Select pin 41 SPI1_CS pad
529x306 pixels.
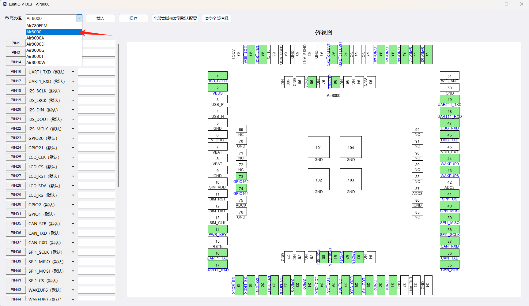point(449,194)
